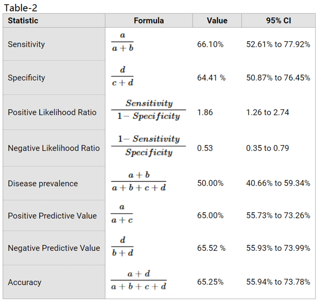Image resolution: width=318 pixels, height=301 pixels.
Task: Select the Specificity row label
Action: tap(26, 78)
